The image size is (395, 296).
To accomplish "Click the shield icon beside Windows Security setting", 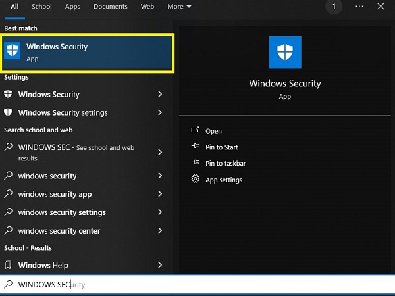I will (8, 94).
